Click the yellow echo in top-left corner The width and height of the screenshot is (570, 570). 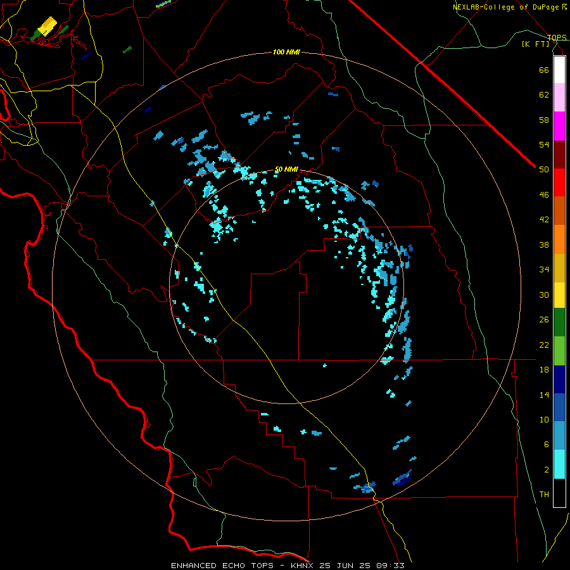[47, 26]
